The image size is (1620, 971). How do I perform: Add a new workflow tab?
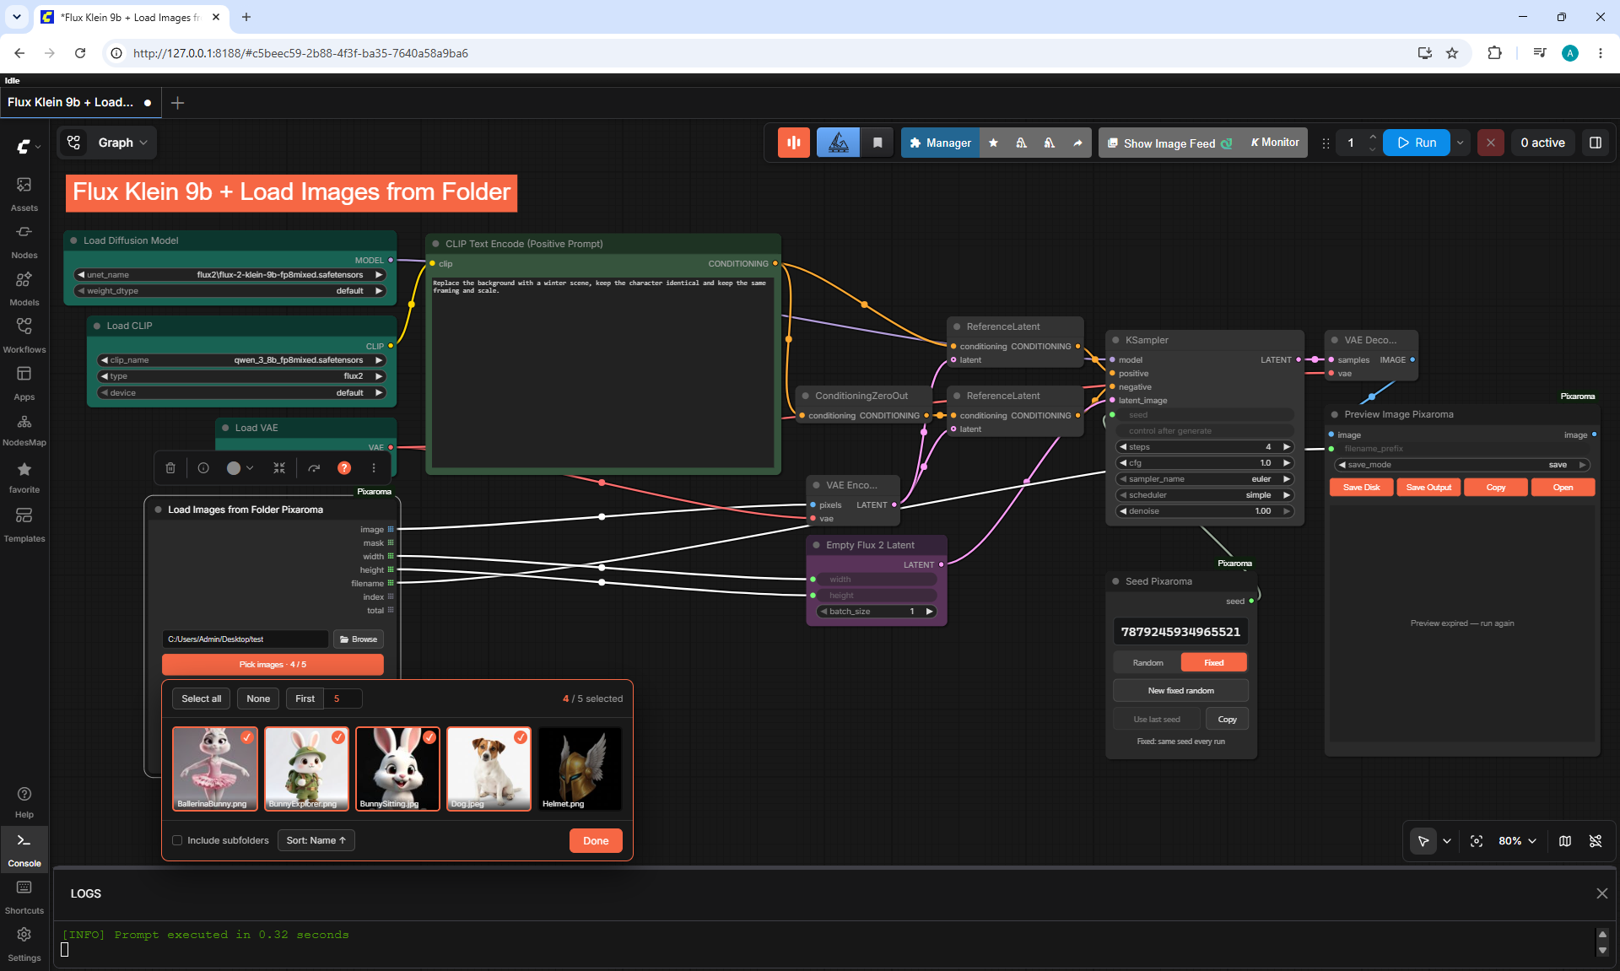(x=177, y=103)
